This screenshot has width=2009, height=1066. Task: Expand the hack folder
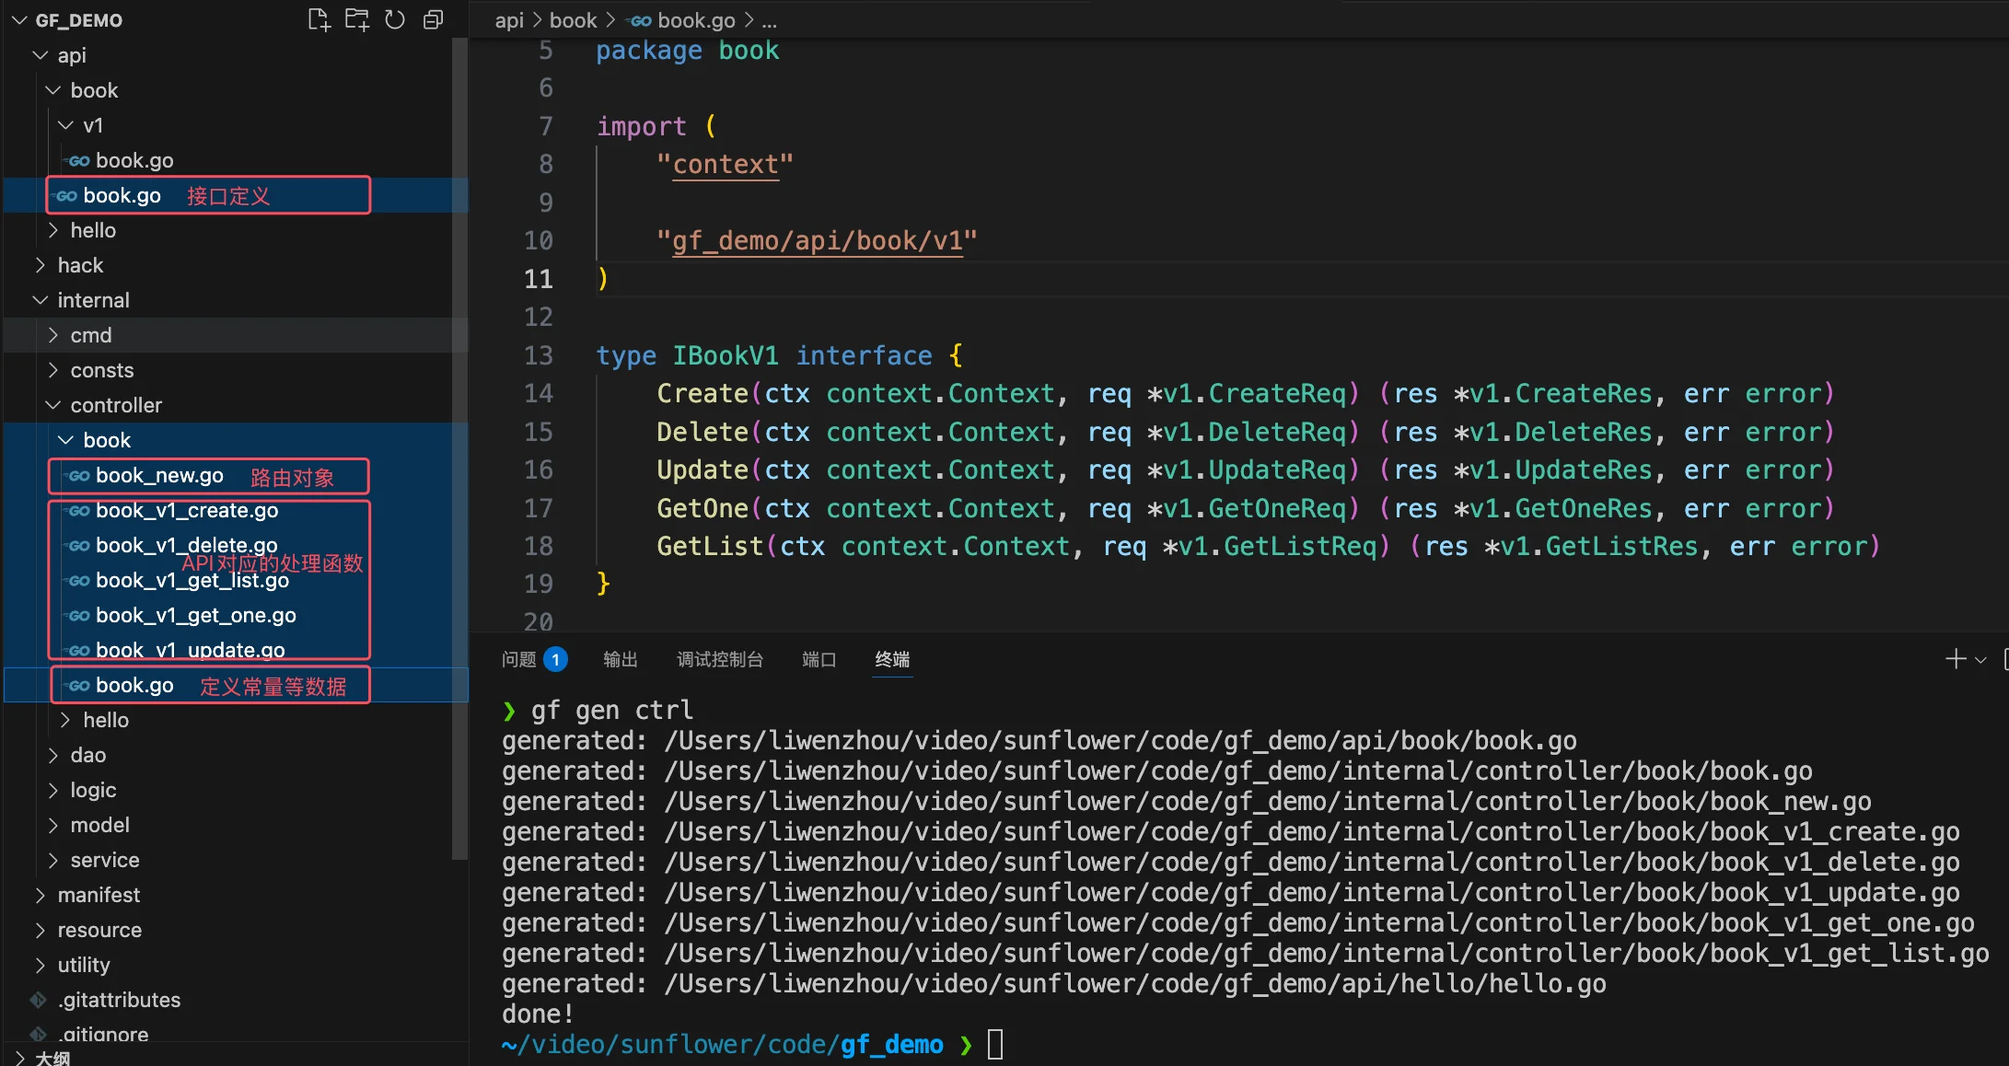[x=80, y=265]
